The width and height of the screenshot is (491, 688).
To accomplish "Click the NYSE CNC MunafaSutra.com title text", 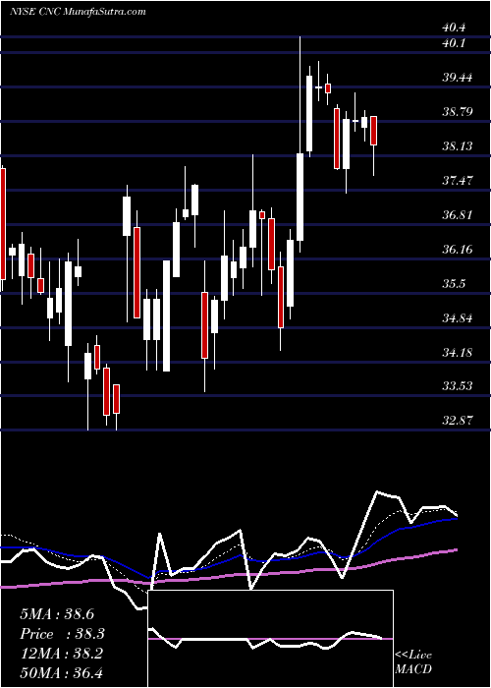I will pos(78,12).
